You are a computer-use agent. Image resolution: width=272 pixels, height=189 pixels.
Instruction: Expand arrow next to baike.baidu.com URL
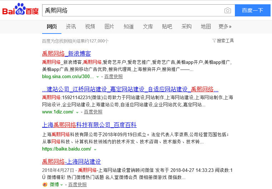click(x=95, y=149)
